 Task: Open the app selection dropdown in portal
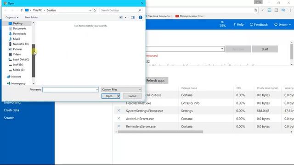point(222,49)
